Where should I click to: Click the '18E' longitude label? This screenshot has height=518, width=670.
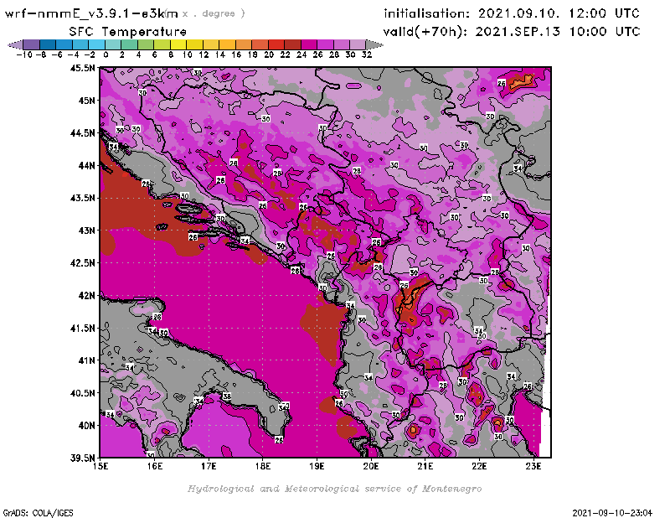point(263,466)
